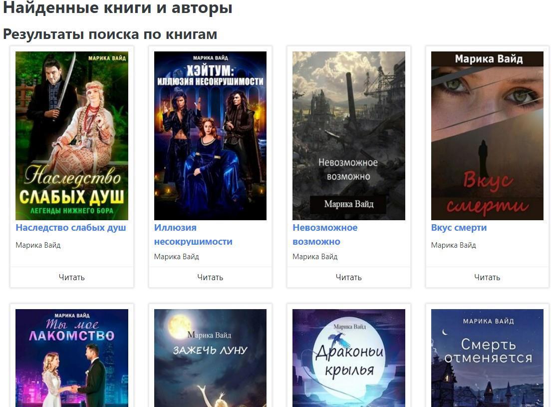The width and height of the screenshot is (553, 407).
Task: Select author Марика Вайд under Наследство слабых душ
Action: click(x=38, y=245)
